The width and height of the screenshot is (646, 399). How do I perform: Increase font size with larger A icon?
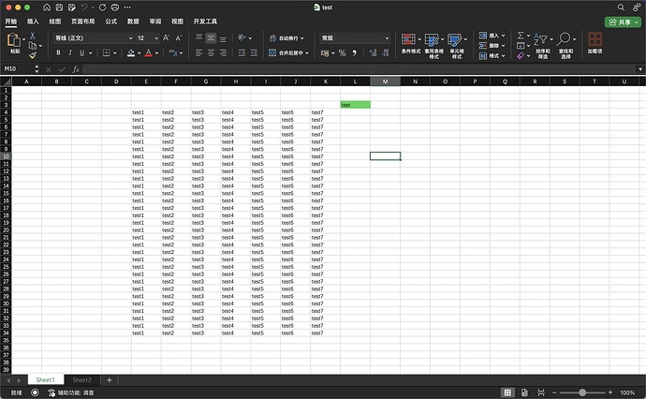(166, 37)
